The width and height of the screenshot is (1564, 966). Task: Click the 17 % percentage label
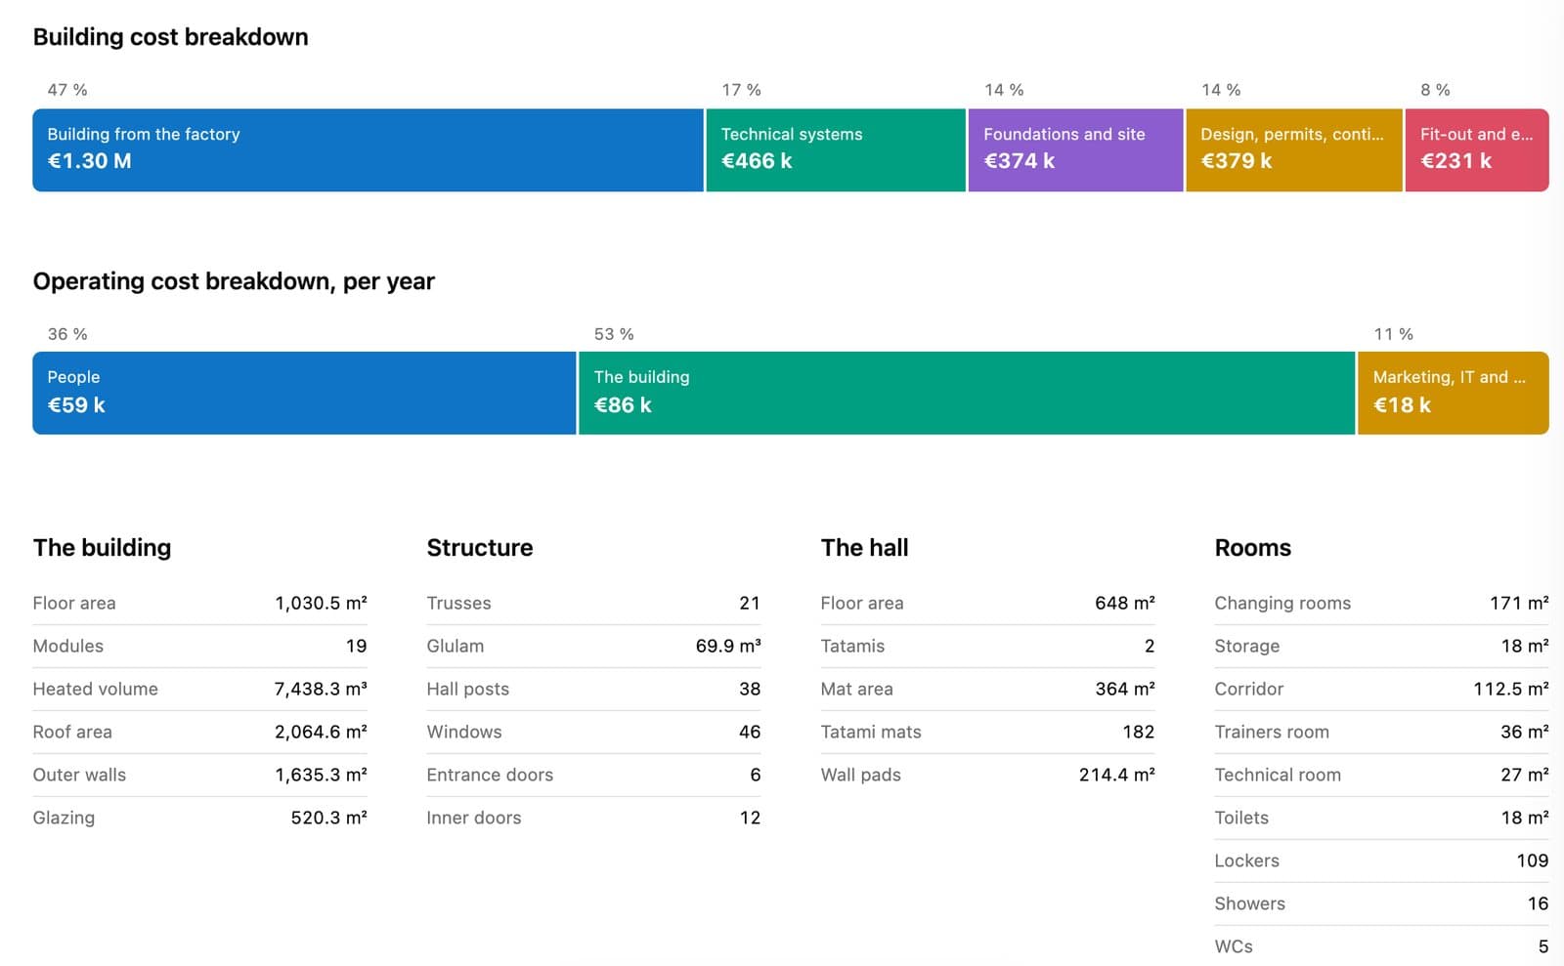(x=741, y=90)
